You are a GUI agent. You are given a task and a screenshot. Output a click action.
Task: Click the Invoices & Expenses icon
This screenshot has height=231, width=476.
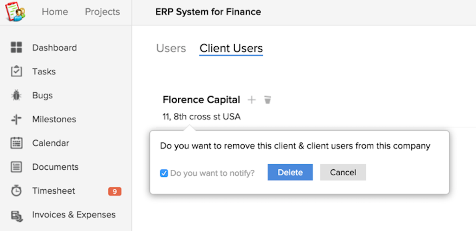point(17,215)
